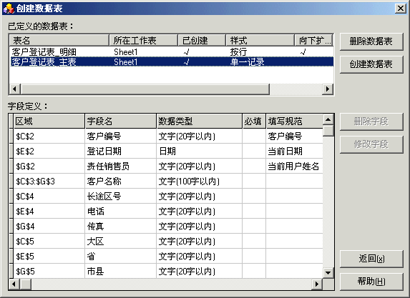Select the $C$2 region cell

pyautogui.click(x=49, y=136)
